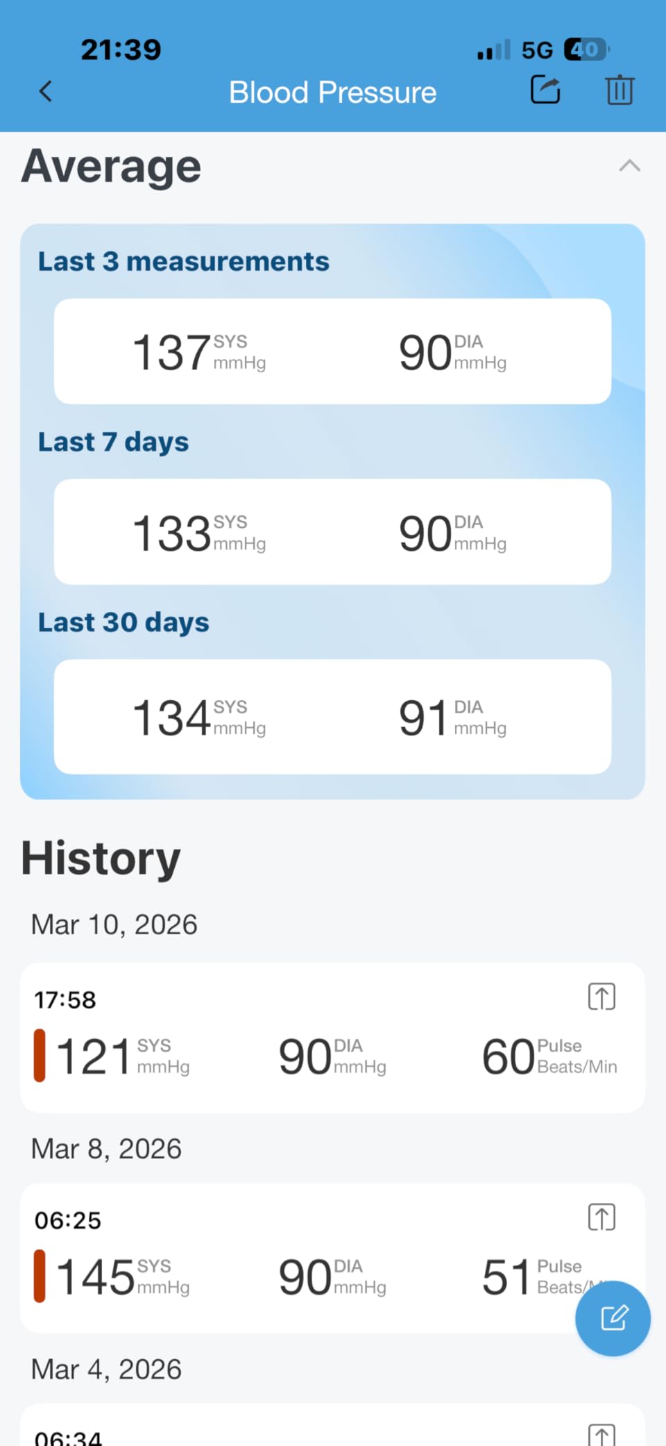
Task: Tap the Mar 10, 2026 date label
Action: tap(114, 925)
